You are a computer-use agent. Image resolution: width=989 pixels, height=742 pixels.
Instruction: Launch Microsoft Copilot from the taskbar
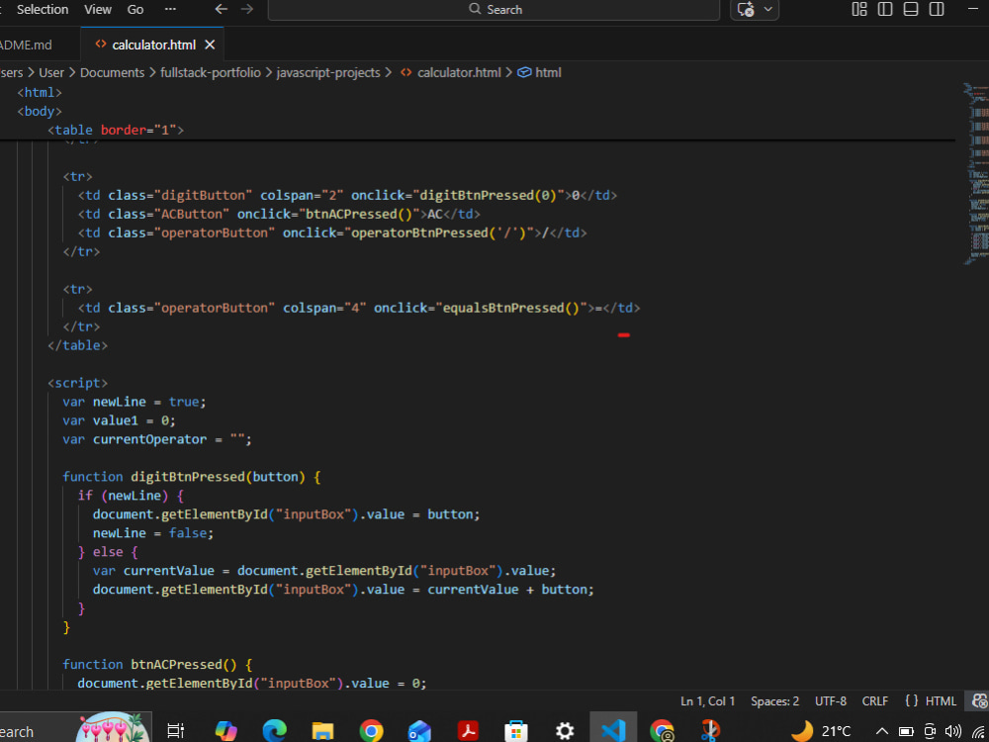pyautogui.click(x=225, y=731)
